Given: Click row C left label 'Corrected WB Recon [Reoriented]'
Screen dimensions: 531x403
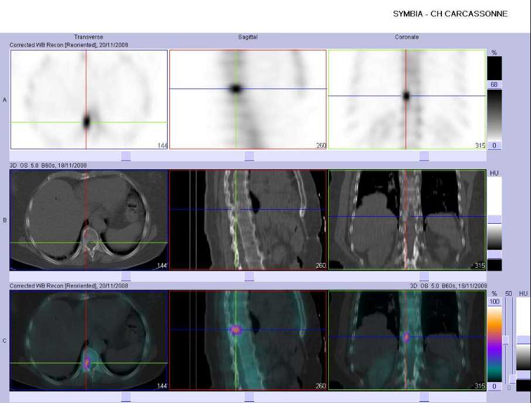Looking at the screenshot, I should pyautogui.click(x=53, y=286).
